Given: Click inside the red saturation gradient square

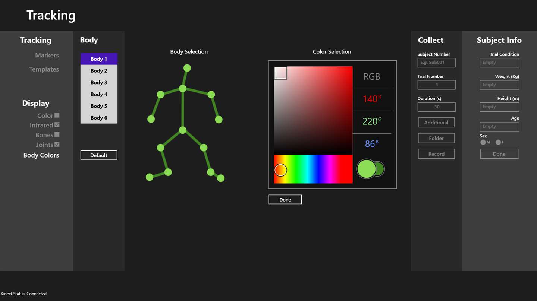Looking at the screenshot, I should coord(313,110).
